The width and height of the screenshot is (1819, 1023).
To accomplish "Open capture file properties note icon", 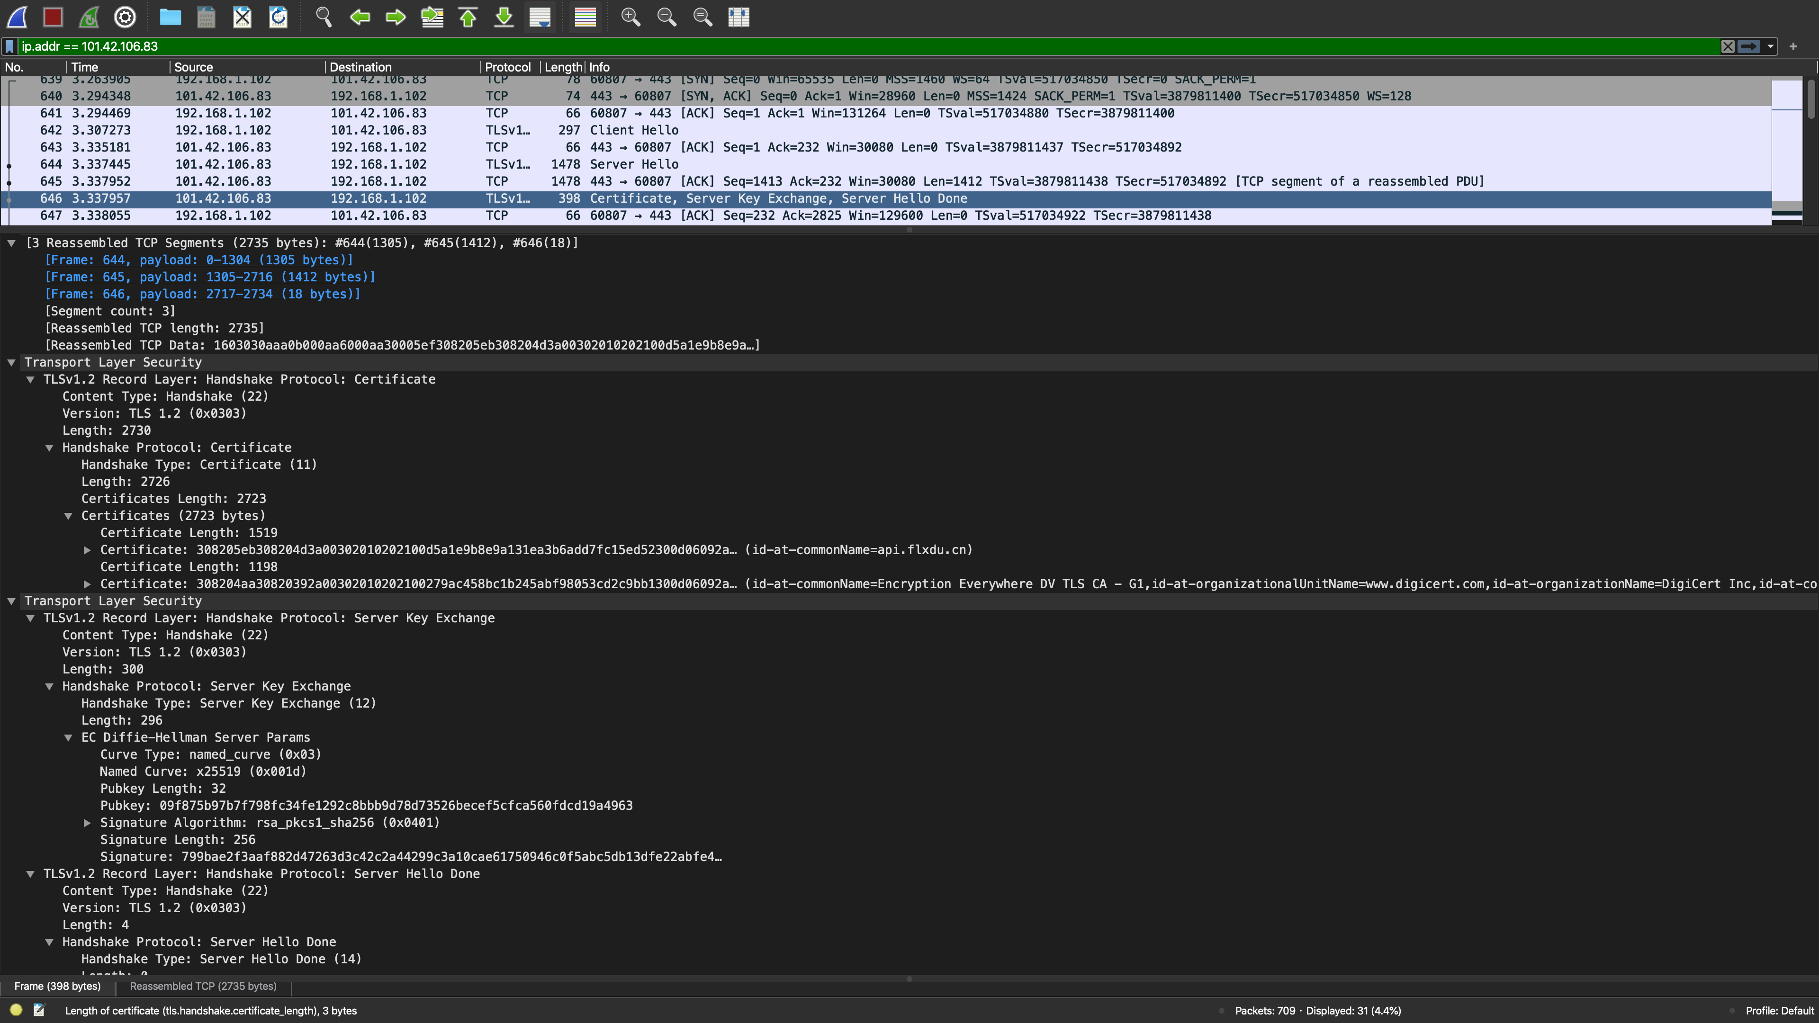I will [39, 1010].
